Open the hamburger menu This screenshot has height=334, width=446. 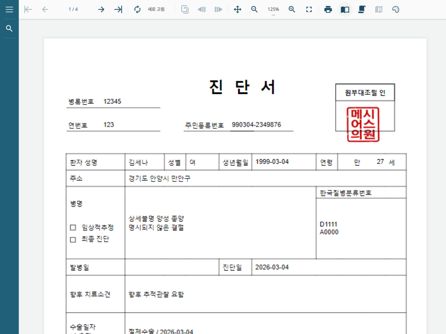click(x=9, y=9)
